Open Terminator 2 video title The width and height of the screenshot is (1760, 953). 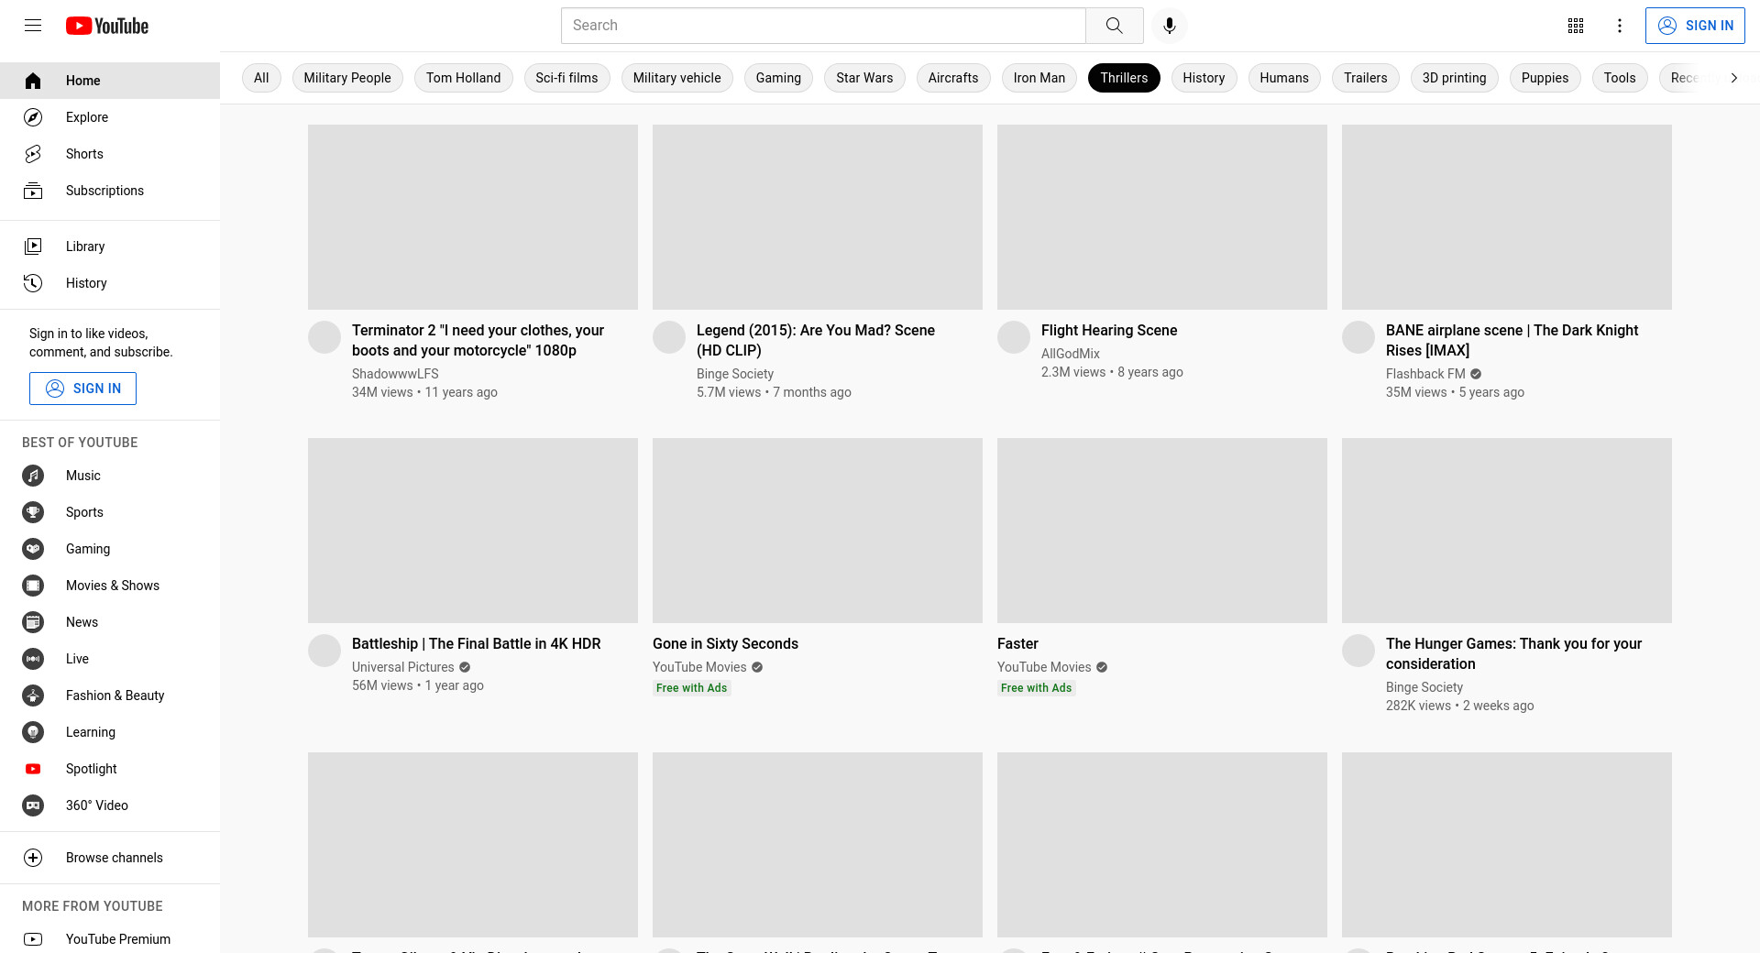(478, 340)
